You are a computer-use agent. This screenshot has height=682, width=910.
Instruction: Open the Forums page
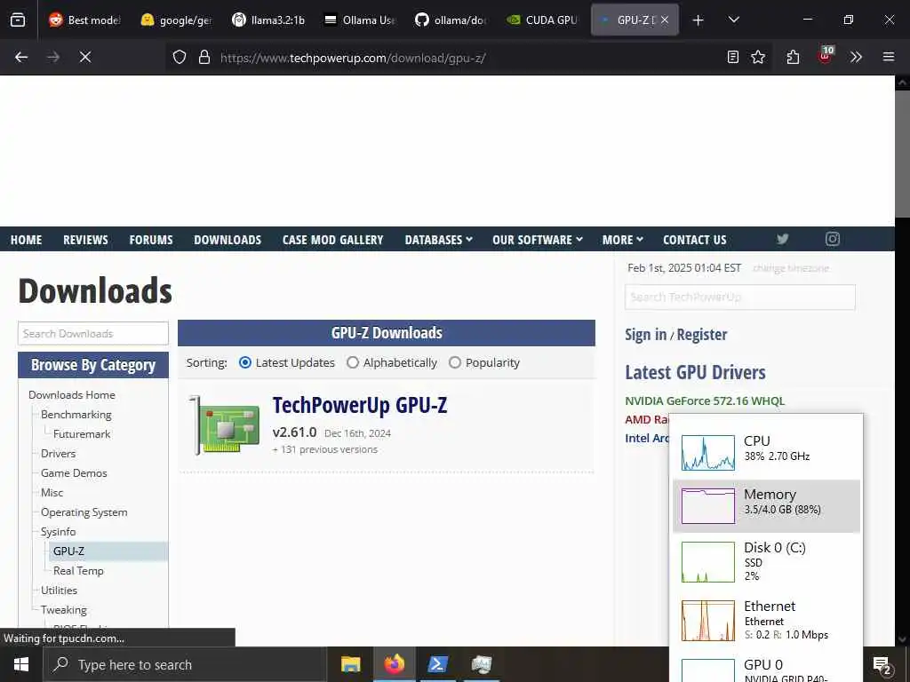point(151,240)
